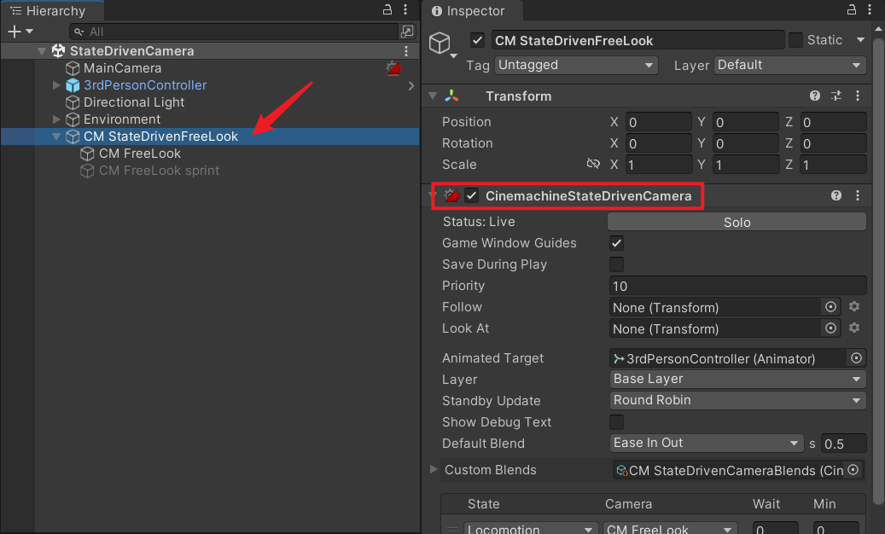The image size is (885, 534).
Task: Click the CinemachineStateDrivenCamera component icon
Action: click(451, 195)
